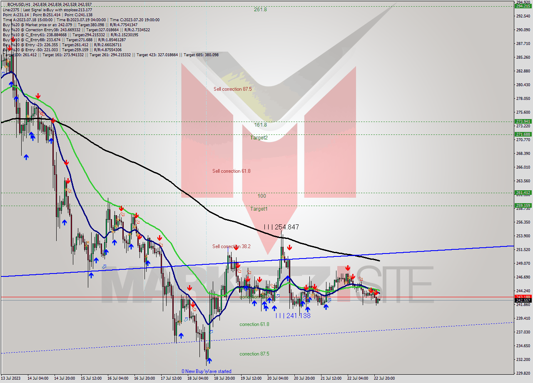Click the 234.650 price axis value

(x=523, y=346)
